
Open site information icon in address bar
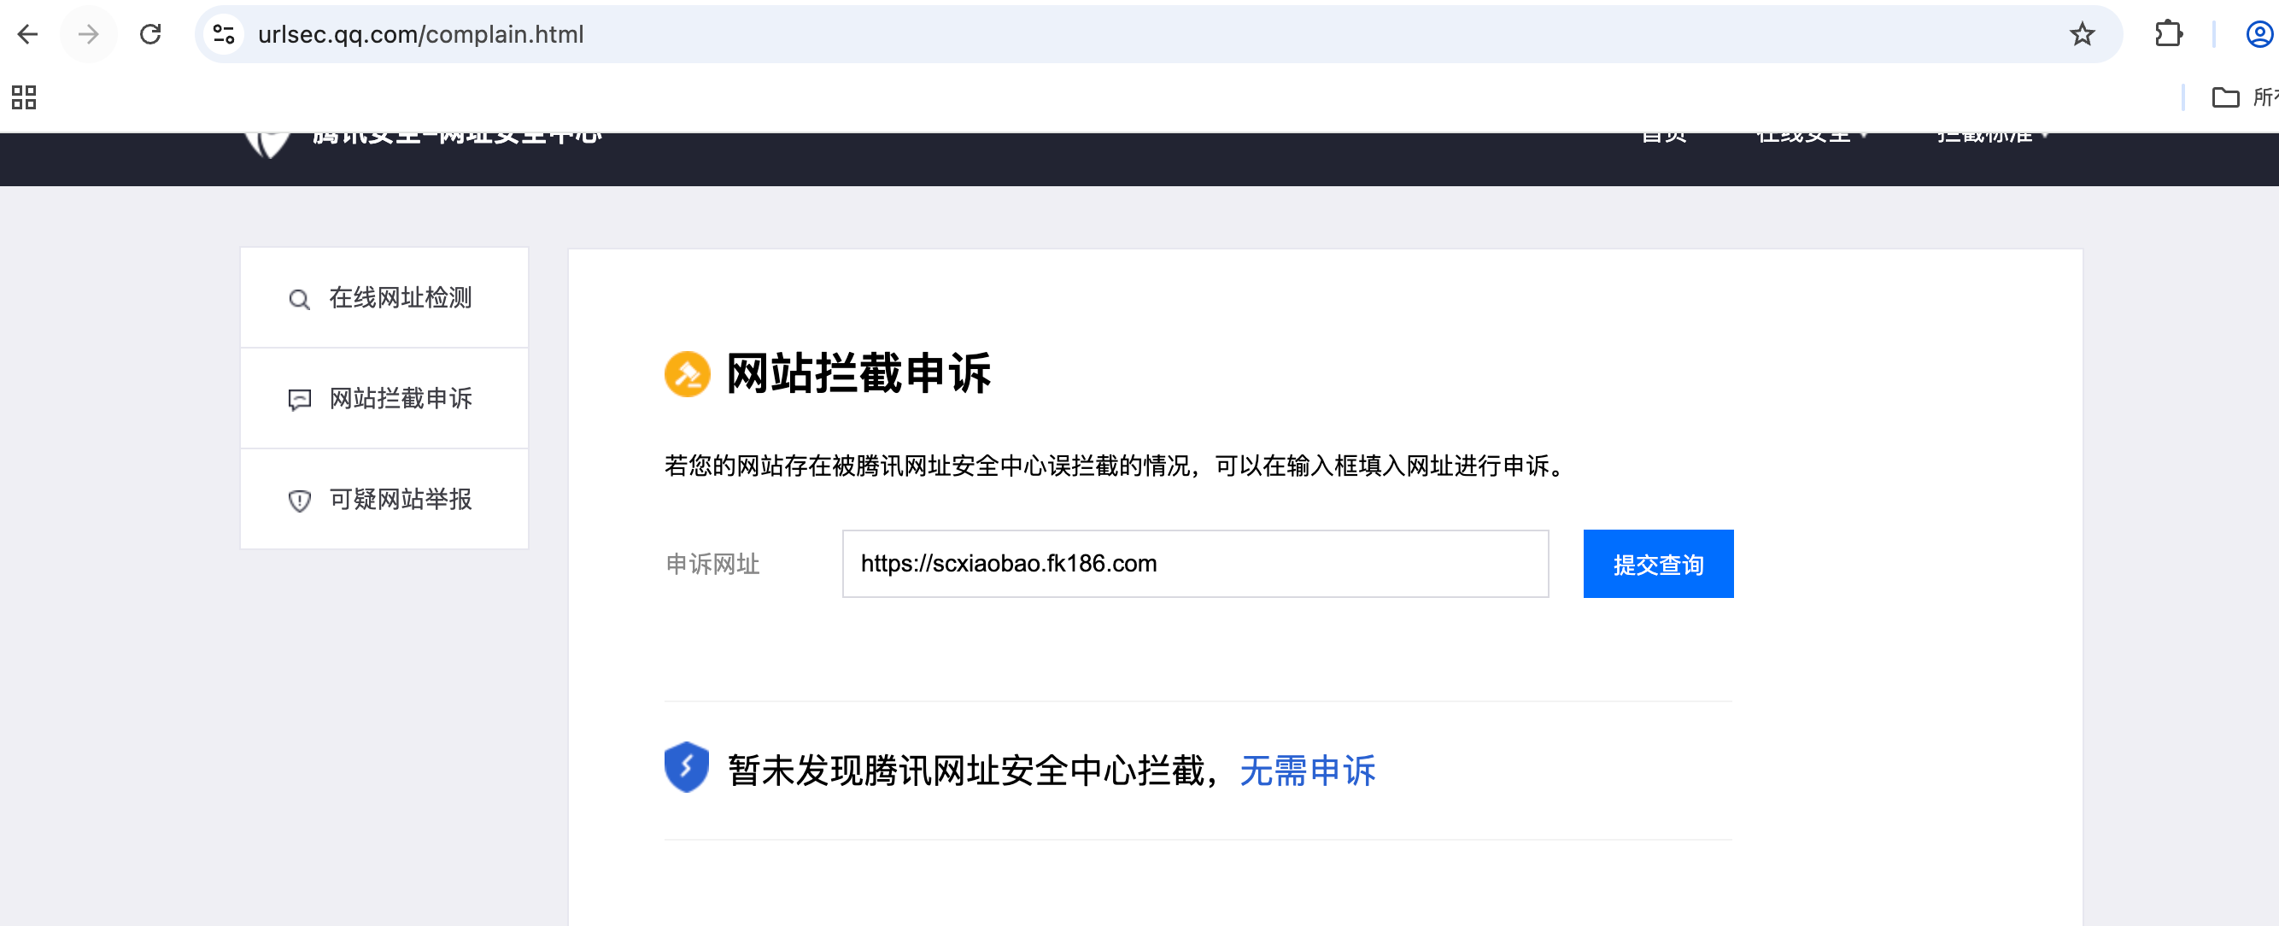pos(224,34)
